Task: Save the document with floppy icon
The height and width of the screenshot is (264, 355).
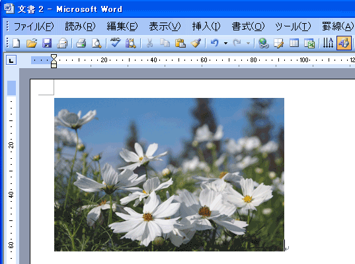Action: coord(47,43)
